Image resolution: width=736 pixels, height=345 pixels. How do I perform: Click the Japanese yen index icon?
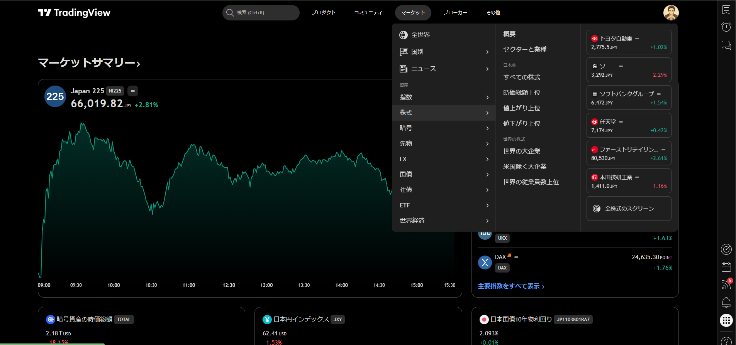[267, 319]
